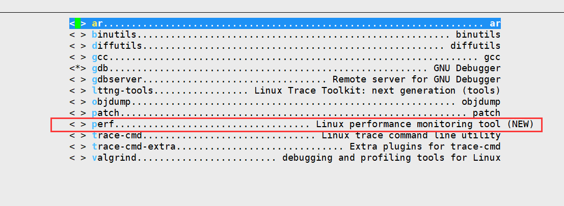Toggle the ar package checkbox
The image size is (564, 206).
[77, 24]
